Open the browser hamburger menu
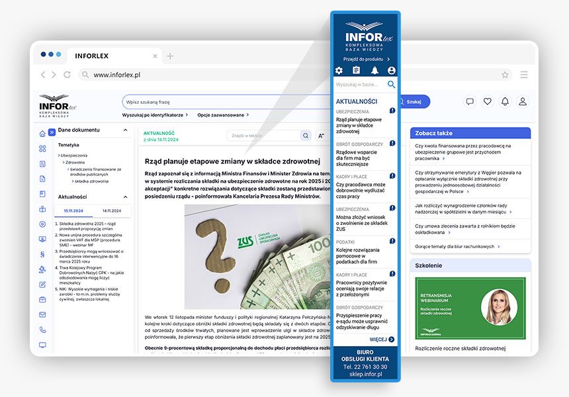 pos(523,75)
